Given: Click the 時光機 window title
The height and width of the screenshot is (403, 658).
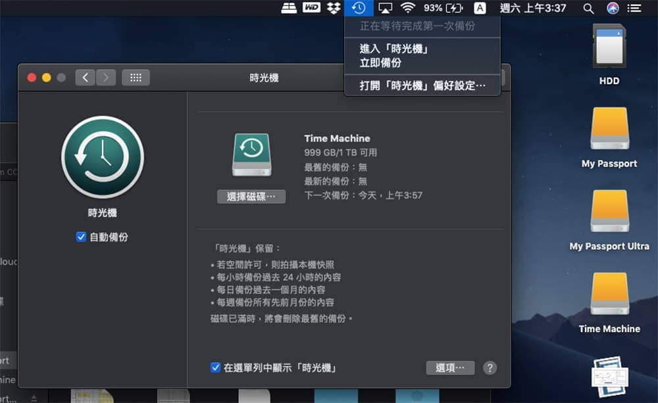Looking at the screenshot, I should click(264, 78).
